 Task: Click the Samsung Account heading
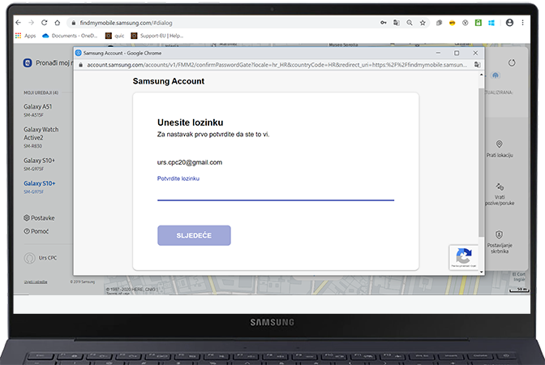click(x=169, y=81)
